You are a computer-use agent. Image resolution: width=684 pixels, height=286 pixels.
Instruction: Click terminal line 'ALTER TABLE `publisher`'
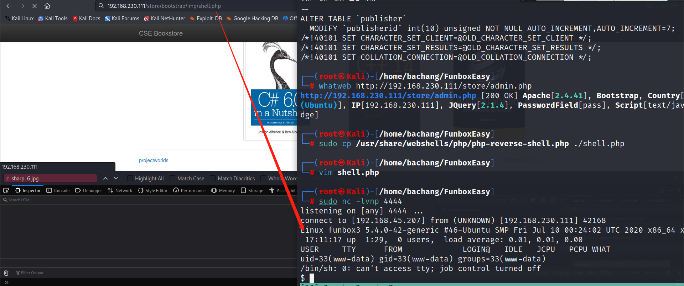point(353,19)
